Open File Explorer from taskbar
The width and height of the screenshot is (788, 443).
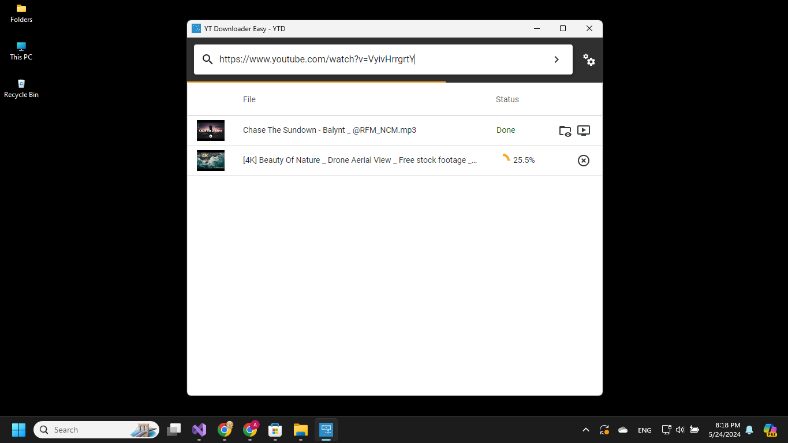301,430
